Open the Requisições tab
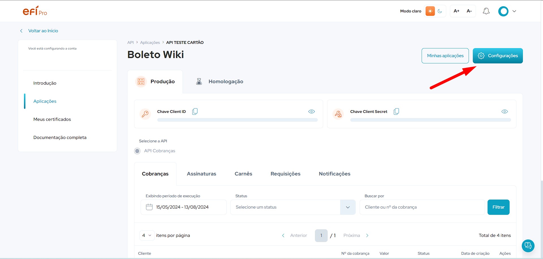Viewport: 543px width, 259px height. 286,174
